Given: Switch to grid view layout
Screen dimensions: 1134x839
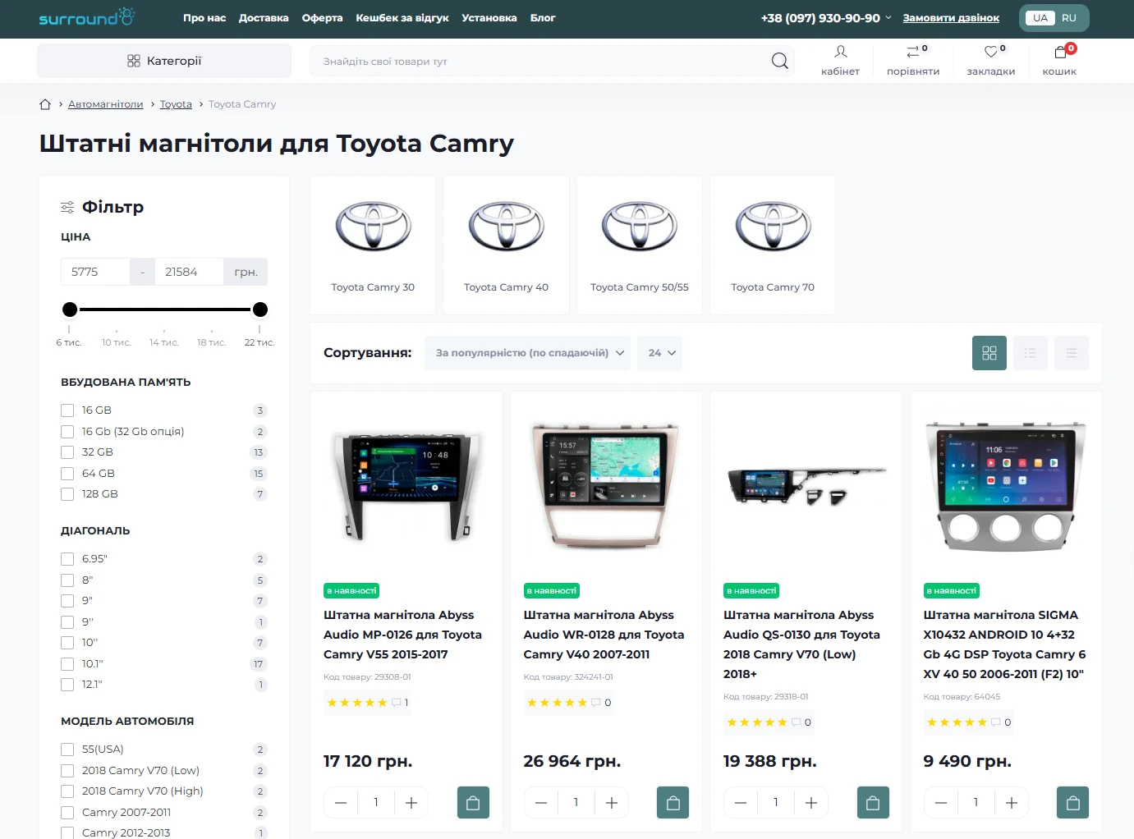Looking at the screenshot, I should click(x=989, y=353).
